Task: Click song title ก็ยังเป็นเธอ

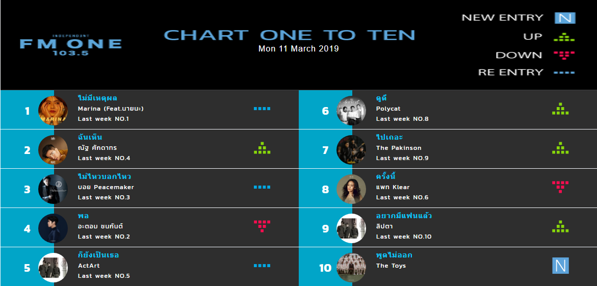Action: click(98, 255)
